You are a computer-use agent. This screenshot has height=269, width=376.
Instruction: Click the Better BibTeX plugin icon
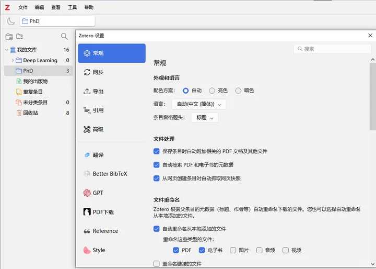[x=87, y=174]
